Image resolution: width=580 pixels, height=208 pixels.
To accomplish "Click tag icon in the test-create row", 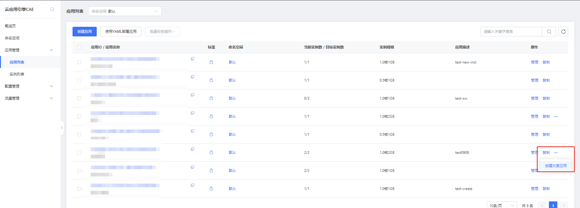I will click(211, 188).
